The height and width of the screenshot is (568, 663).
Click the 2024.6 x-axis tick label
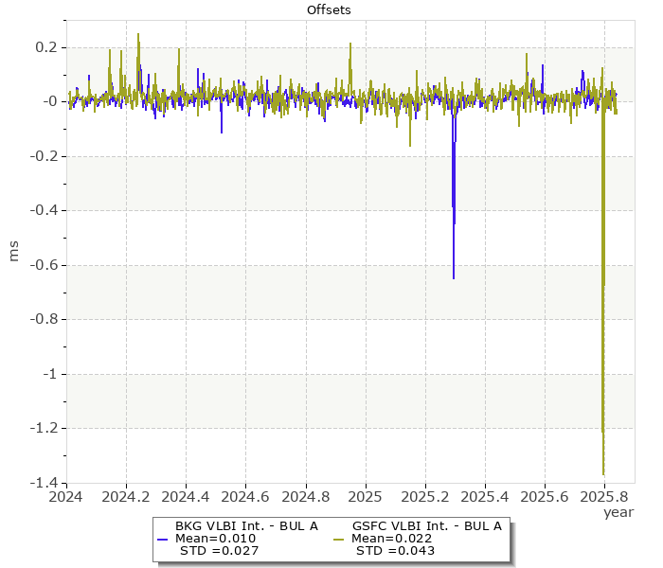pyautogui.click(x=245, y=495)
